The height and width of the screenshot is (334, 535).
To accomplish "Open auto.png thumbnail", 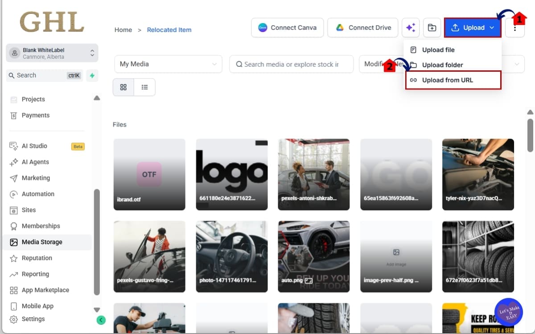I will tap(314, 257).
